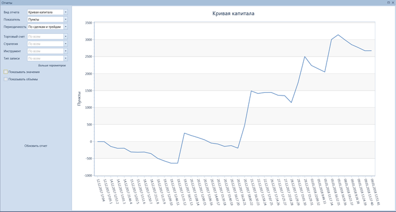396x212 pixels.
Task: Click the 3500 y-axis label
Action: click(89, 23)
